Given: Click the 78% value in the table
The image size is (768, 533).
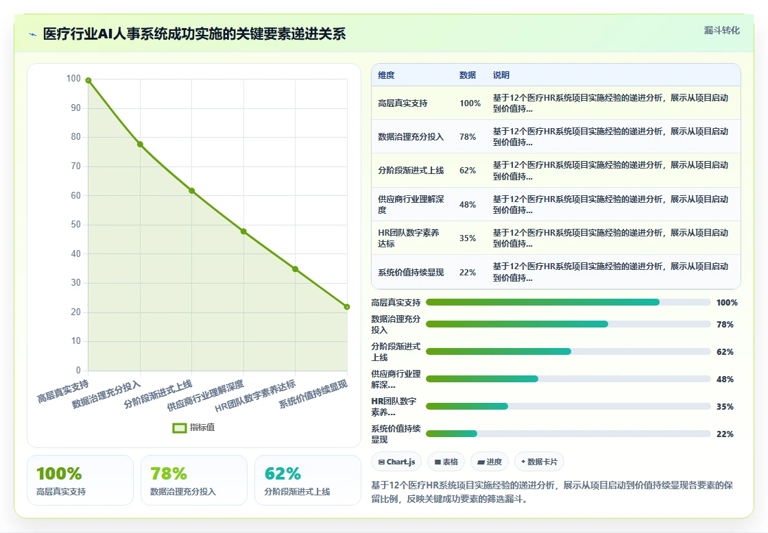Looking at the screenshot, I should coord(468,137).
